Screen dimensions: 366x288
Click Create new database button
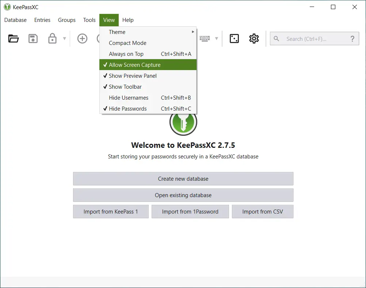183,178
